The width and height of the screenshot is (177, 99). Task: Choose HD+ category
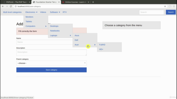pos(101,49)
